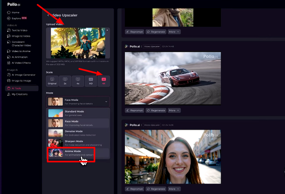Go to My Creations
The image size is (285, 194).
coord(19,94)
